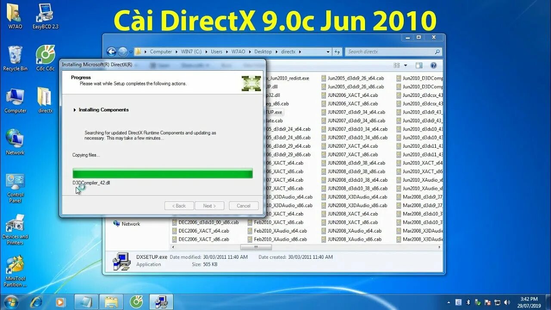The image size is (551, 310).
Task: Switch to the DirectX setup taskbar button
Action: click(x=161, y=302)
